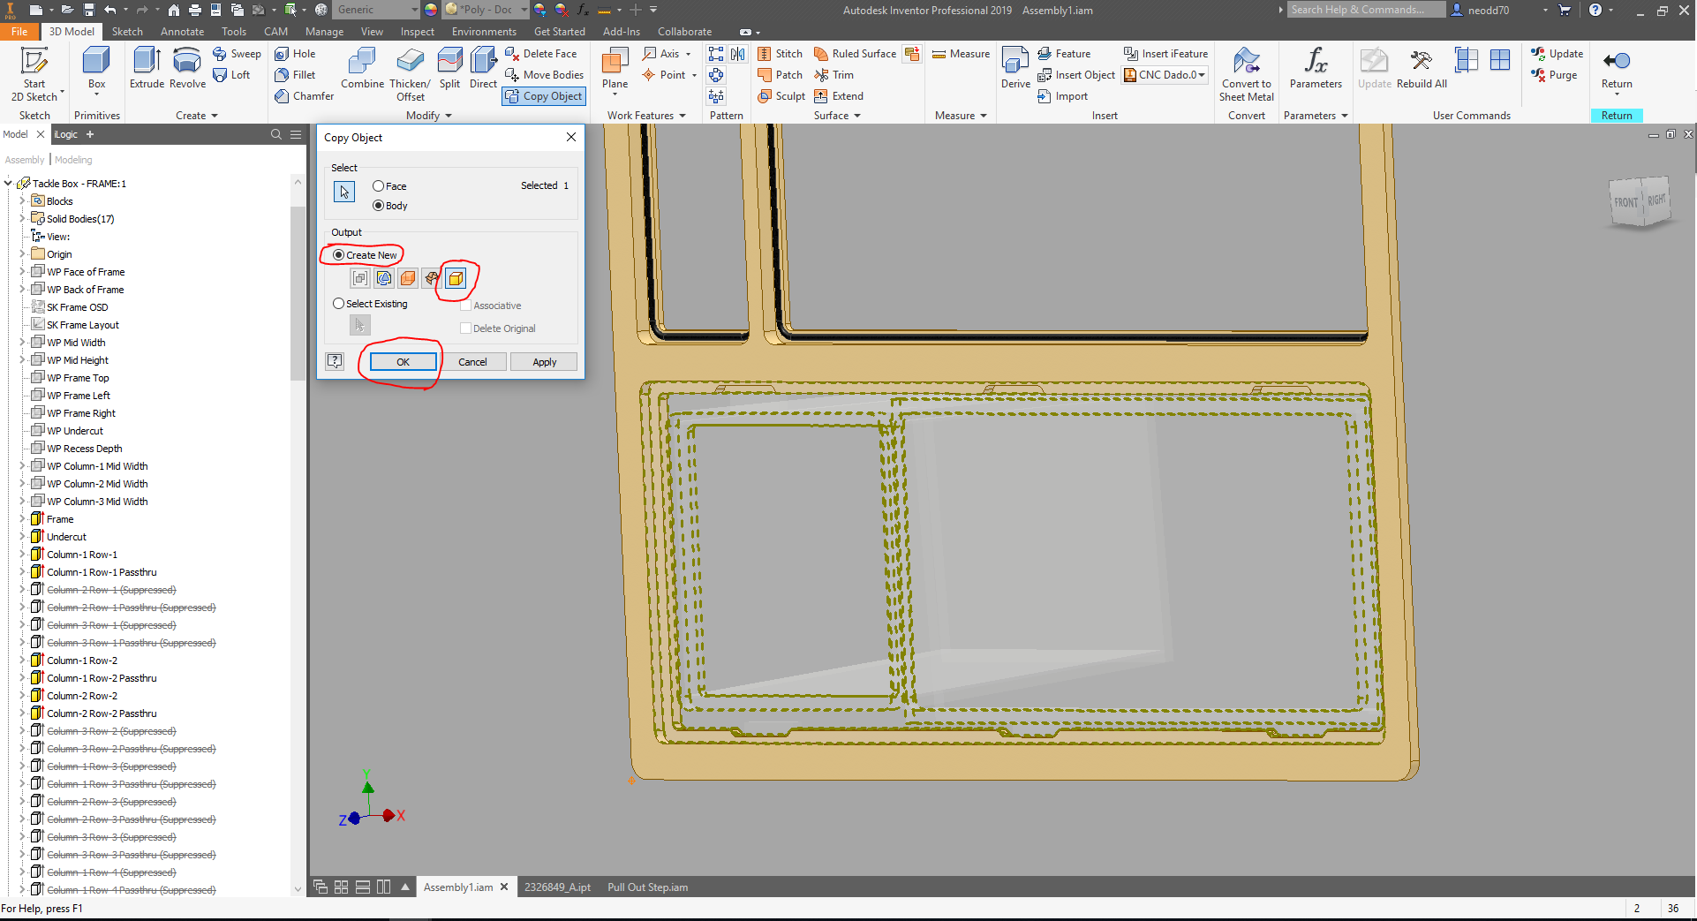Open the appearance color wheel picker
This screenshot has height=921, width=1697.
(x=431, y=10)
